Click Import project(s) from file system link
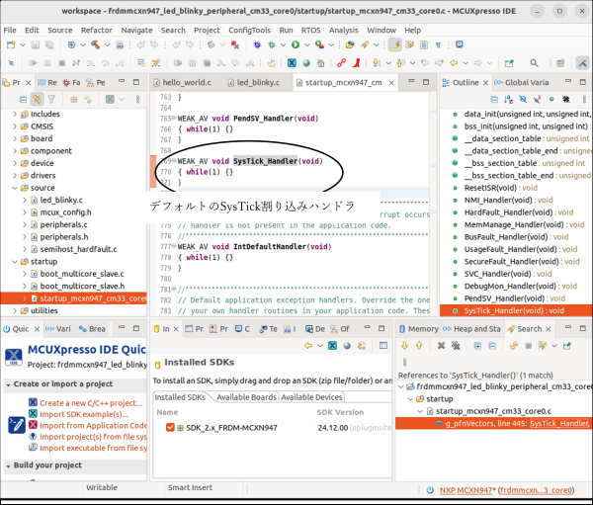Screen dimensions: 593x505 95,437
